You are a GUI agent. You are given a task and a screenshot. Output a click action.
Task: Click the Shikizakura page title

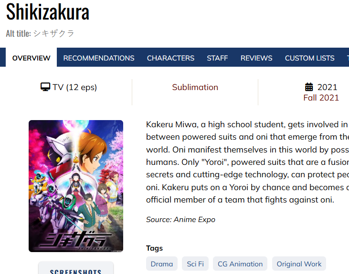tap(48, 12)
